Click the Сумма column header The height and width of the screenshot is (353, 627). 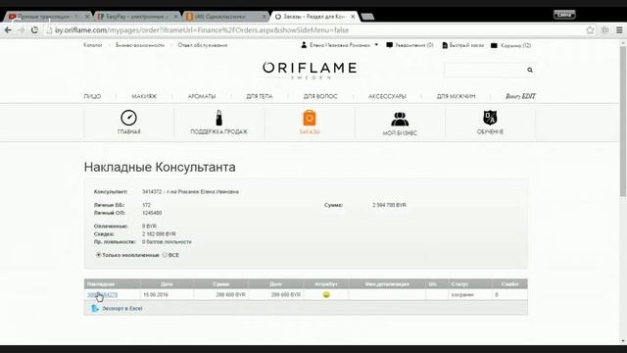220,284
